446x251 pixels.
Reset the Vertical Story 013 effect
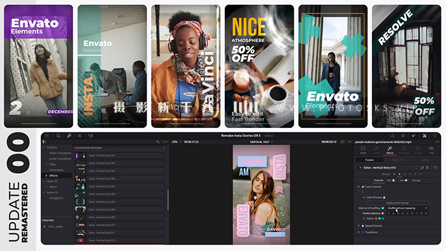pos(436,168)
